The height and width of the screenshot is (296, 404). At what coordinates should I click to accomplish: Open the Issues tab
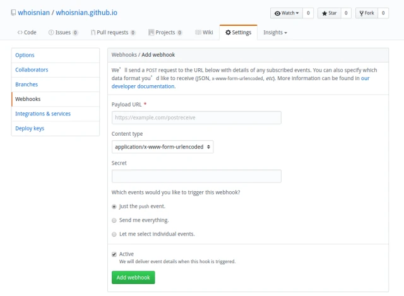point(62,32)
